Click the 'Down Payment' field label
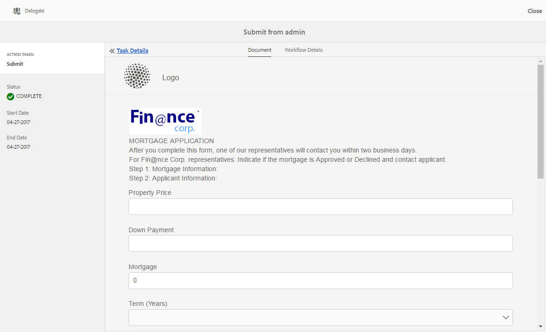The height and width of the screenshot is (332, 546). click(151, 230)
